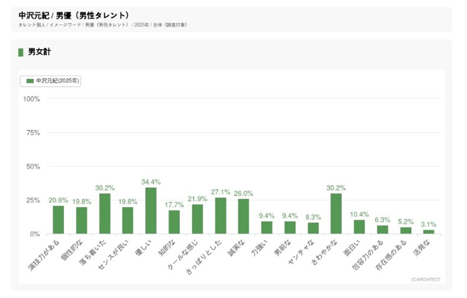Click the 優しい bar at 34.4%

click(x=151, y=211)
